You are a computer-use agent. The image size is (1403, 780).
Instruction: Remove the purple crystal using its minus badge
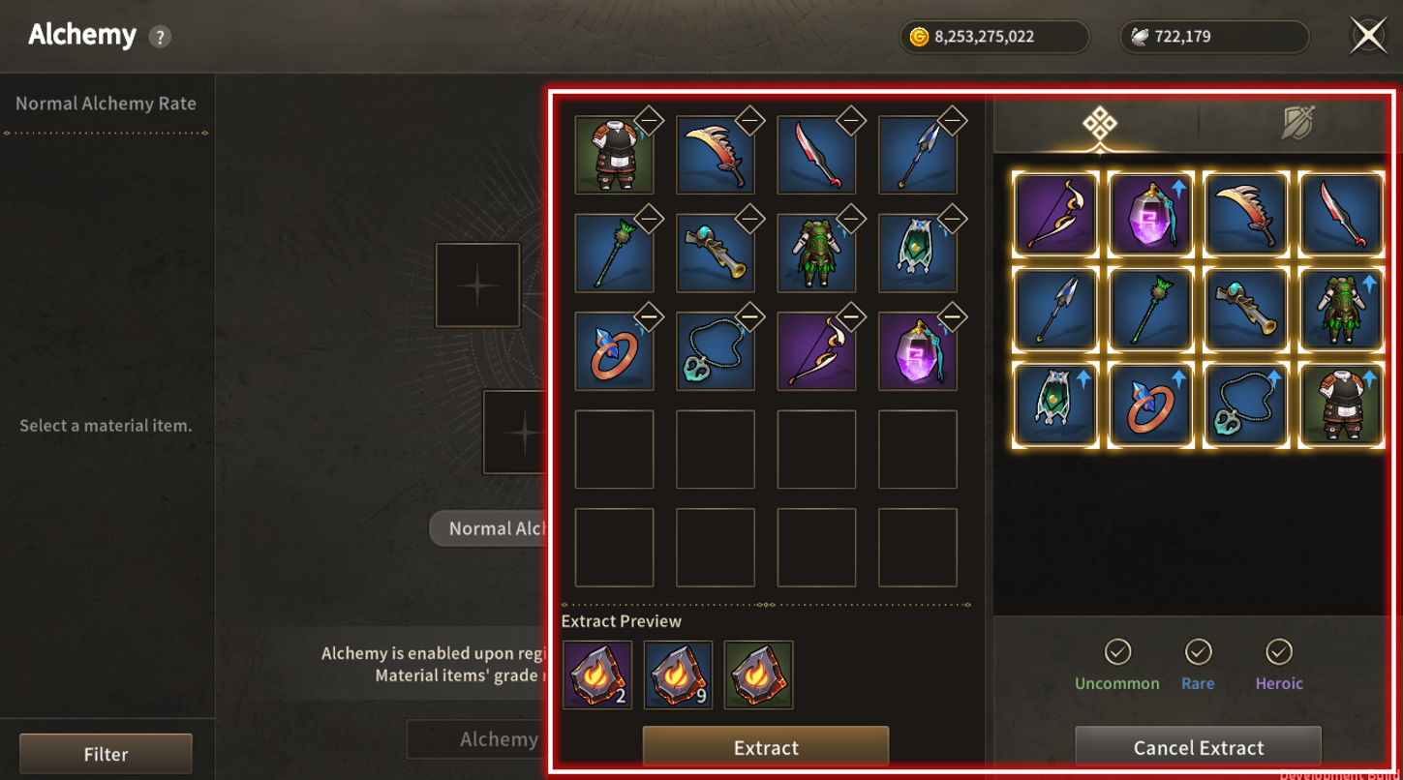tap(953, 317)
